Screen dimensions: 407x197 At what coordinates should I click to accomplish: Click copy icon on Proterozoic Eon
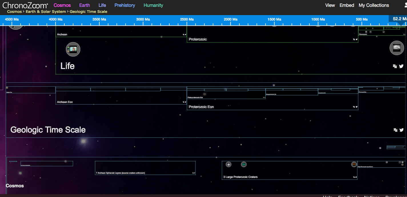coord(354,107)
